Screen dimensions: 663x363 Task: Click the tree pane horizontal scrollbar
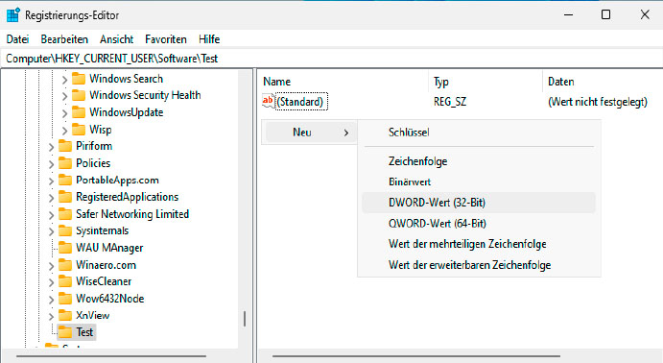tap(111, 356)
